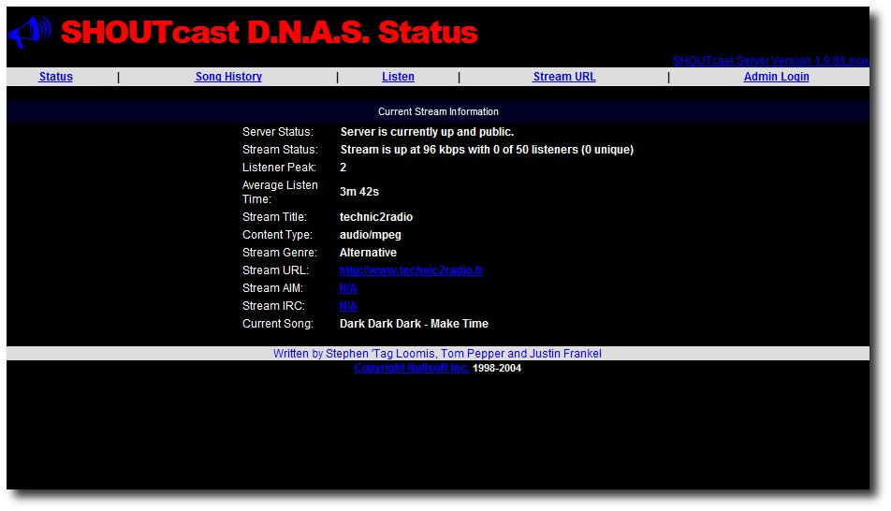Open the Listen link in navigation bar
891x511 pixels.
pos(398,77)
